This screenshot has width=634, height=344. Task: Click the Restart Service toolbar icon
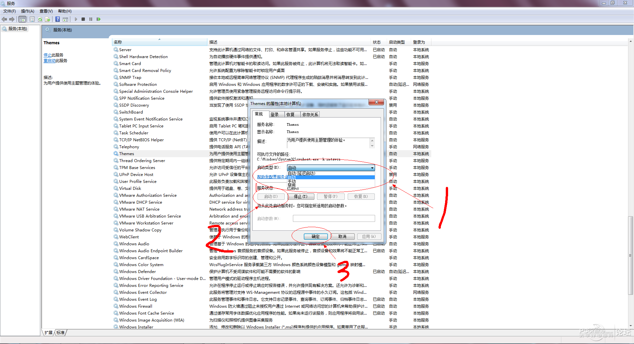pos(98,19)
